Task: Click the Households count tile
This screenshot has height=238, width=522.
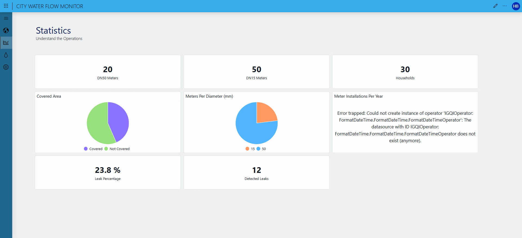Action: tap(405, 72)
